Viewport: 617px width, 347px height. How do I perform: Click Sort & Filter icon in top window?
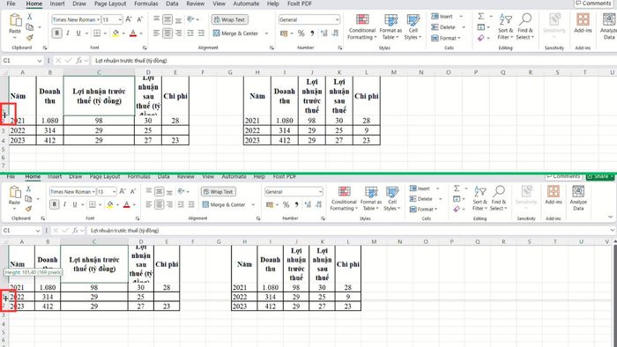pyautogui.click(x=506, y=19)
